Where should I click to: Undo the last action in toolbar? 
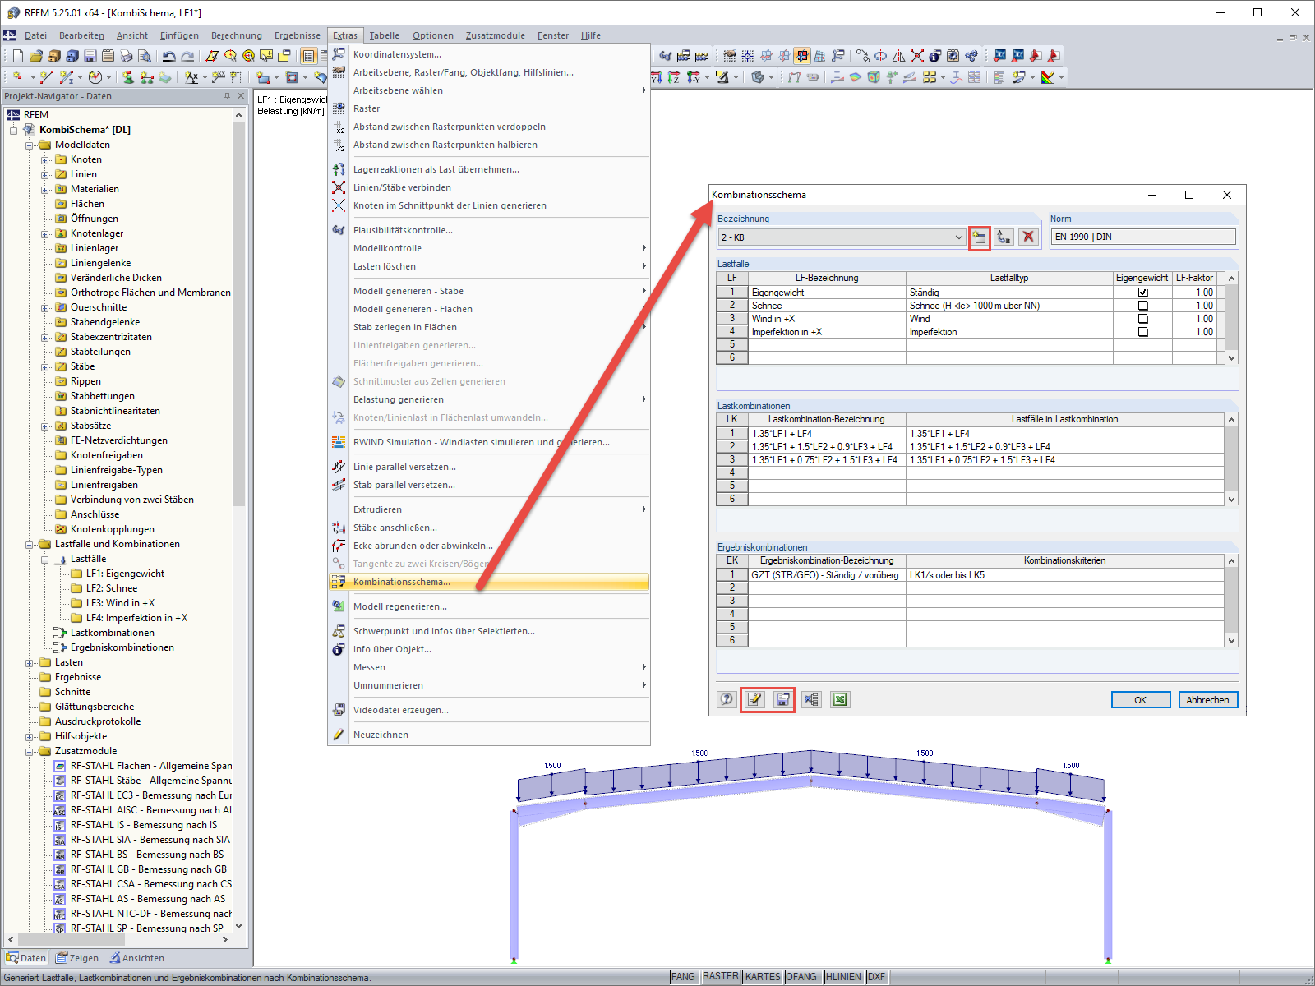[x=169, y=56]
